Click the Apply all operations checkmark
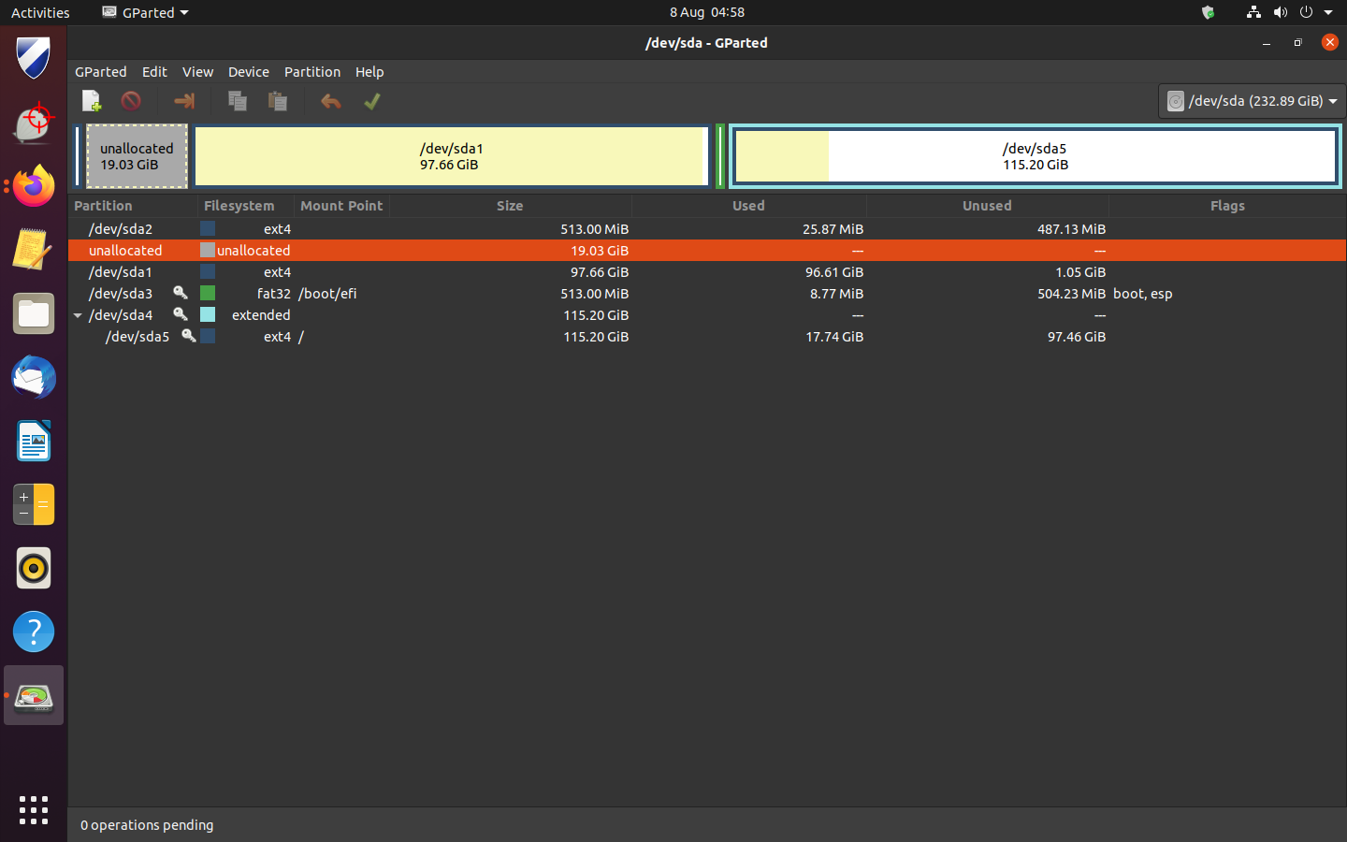The image size is (1347, 842). [x=372, y=101]
